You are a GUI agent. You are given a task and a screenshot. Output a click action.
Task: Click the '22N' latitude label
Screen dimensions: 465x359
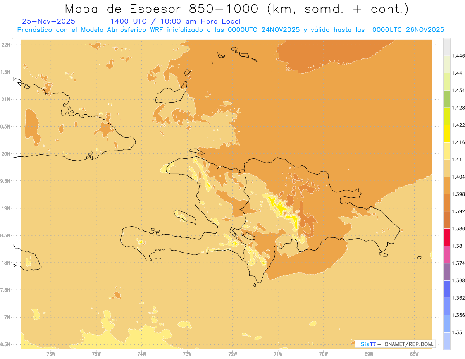[6, 45]
